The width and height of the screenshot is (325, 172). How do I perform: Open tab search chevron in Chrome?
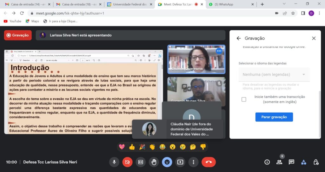(284, 4)
